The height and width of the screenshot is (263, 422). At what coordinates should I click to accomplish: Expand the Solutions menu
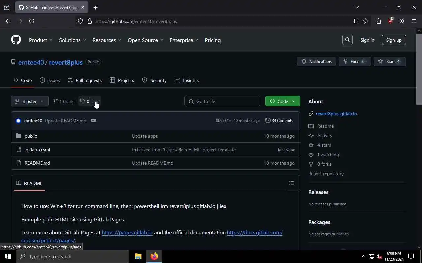click(73, 40)
